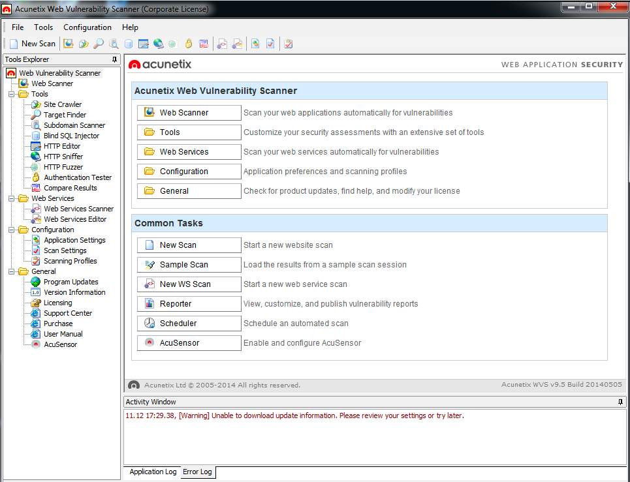Switch to the Error Log tab
630x482 pixels.
pyautogui.click(x=197, y=472)
